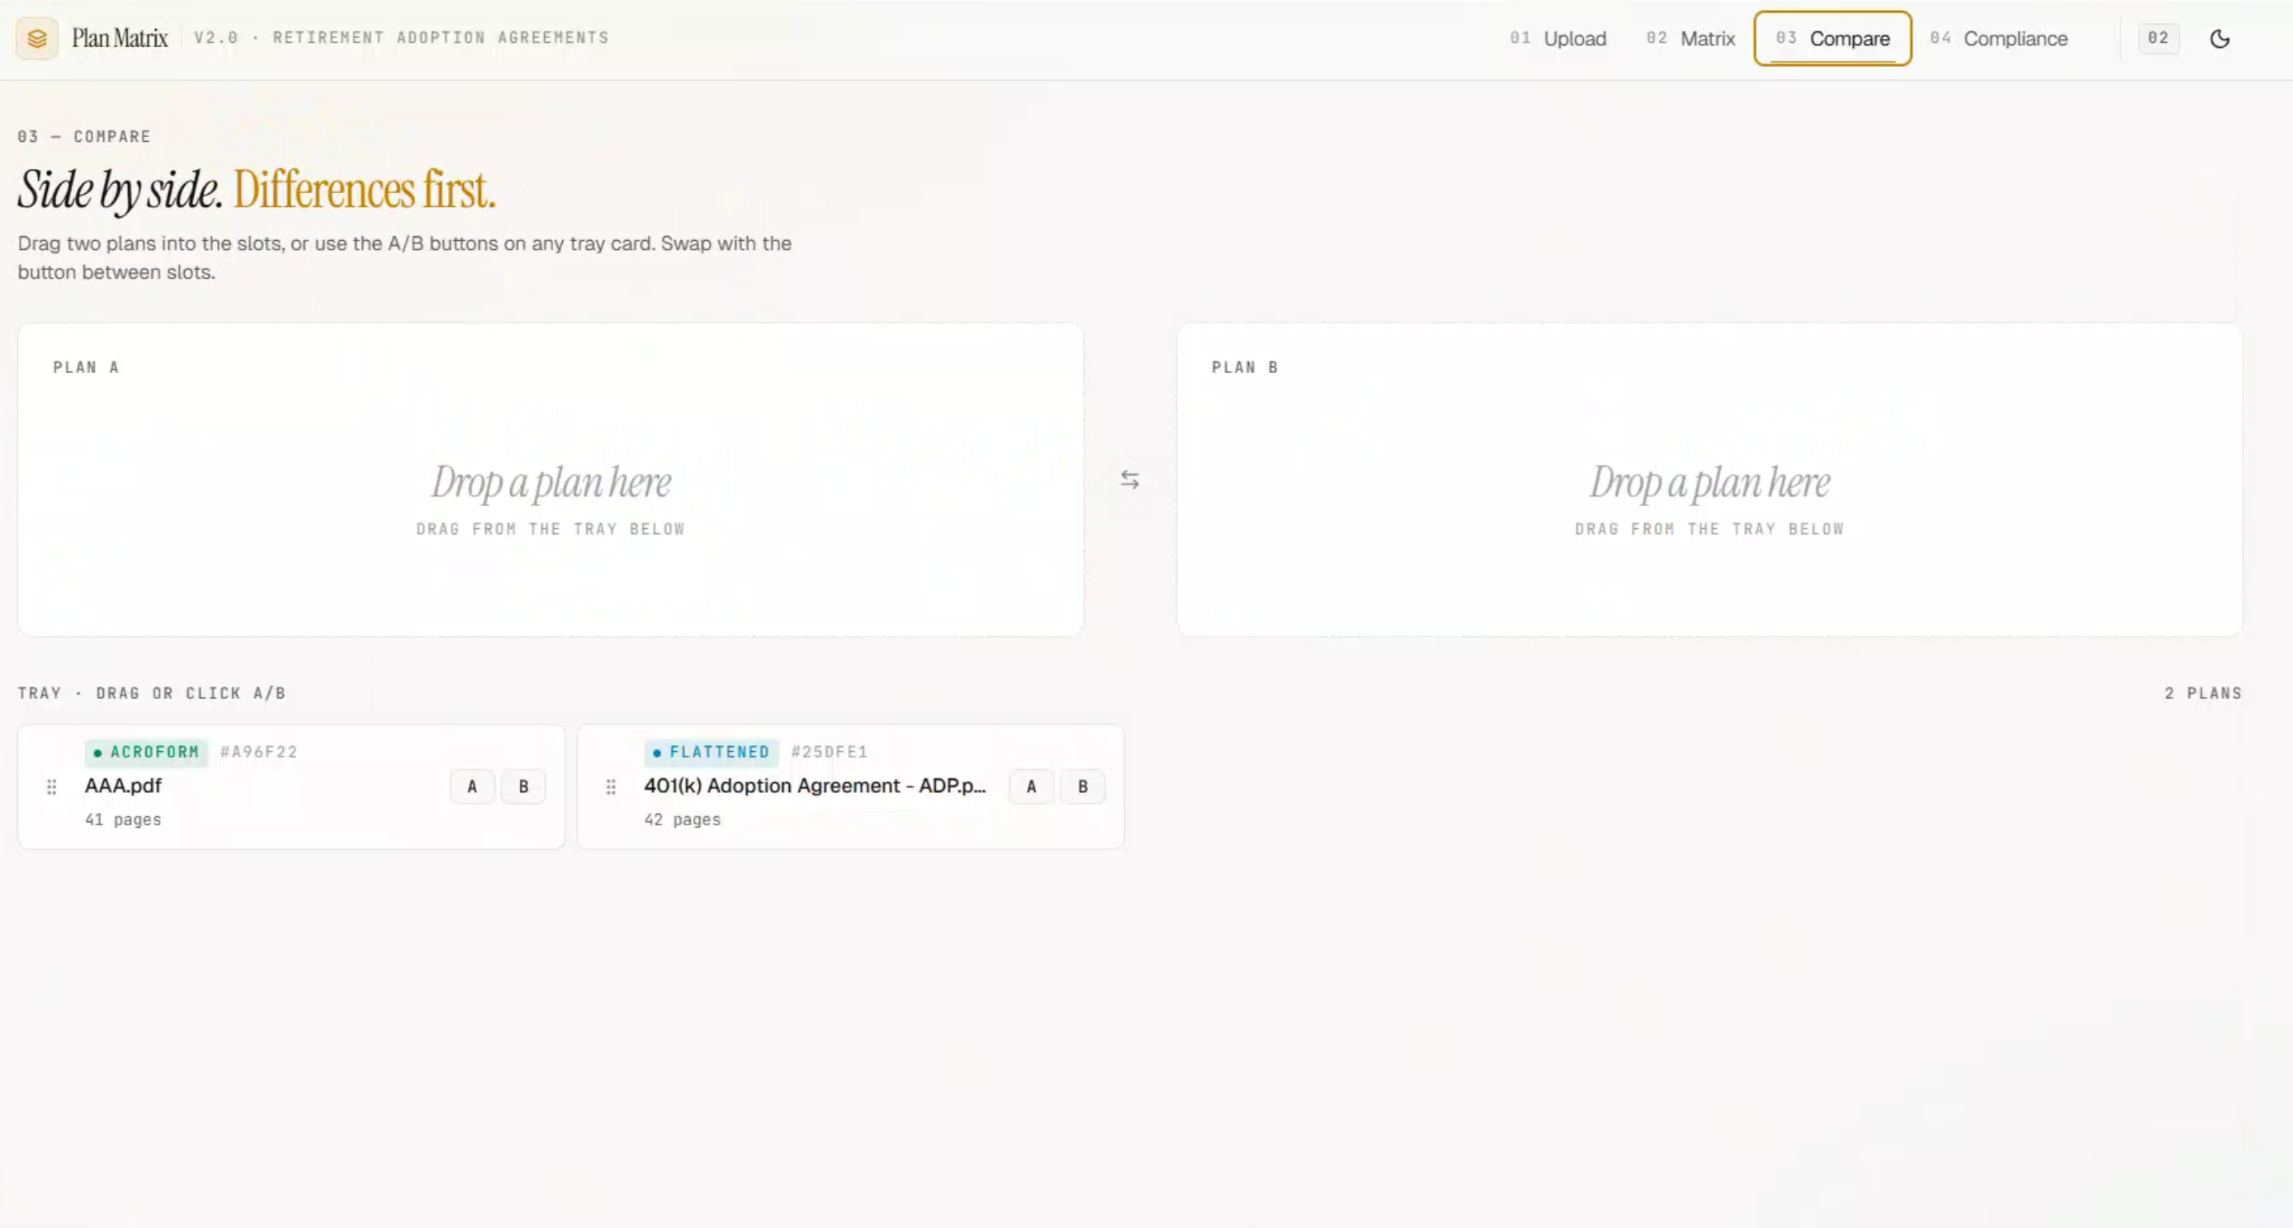2293x1228 pixels.
Task: Open the 01 Upload tab
Action: pos(1558,38)
